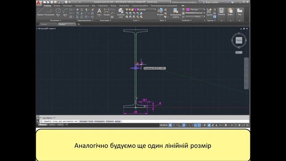Open the lineweight ПоСлою dropdown
The height and width of the screenshot is (161, 286).
coord(195,13)
